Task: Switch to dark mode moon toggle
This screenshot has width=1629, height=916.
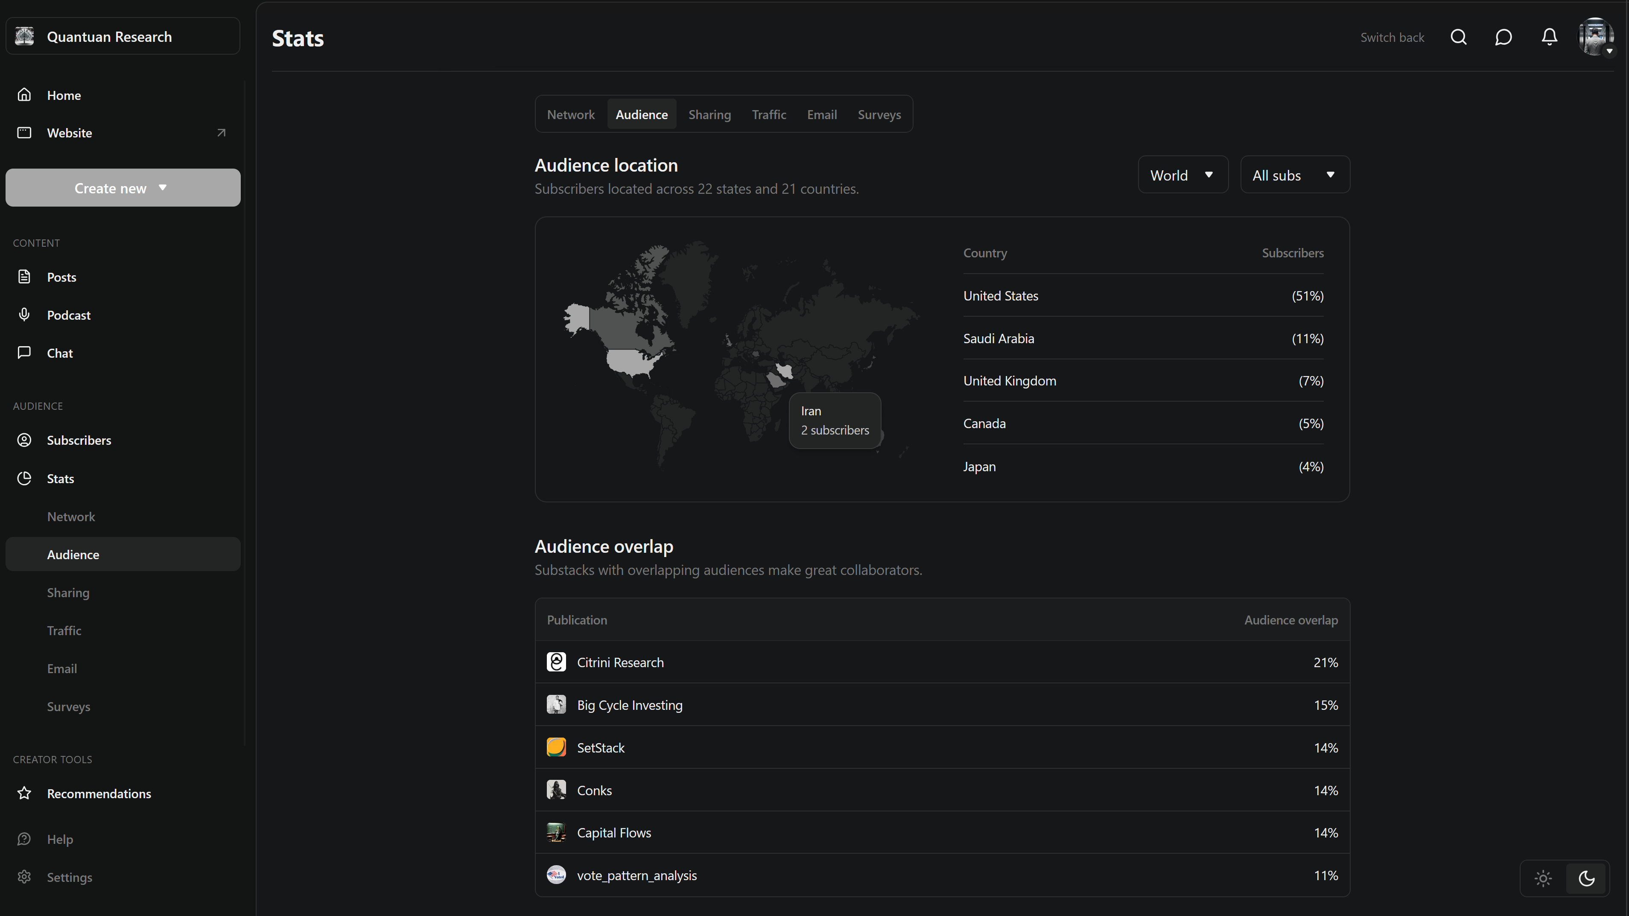Action: [1587, 878]
